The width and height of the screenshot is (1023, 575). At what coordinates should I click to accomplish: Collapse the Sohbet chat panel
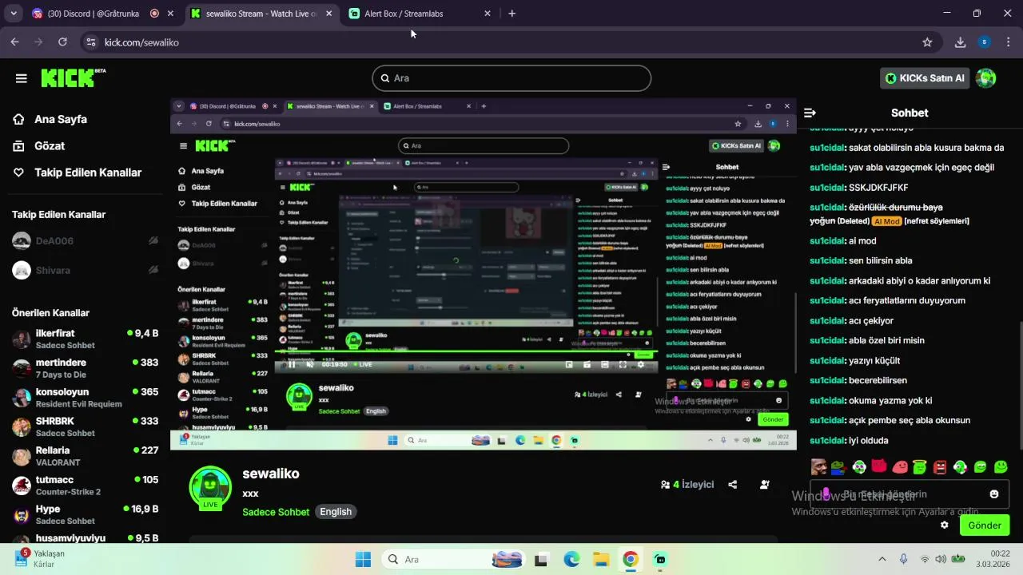pyautogui.click(x=810, y=113)
